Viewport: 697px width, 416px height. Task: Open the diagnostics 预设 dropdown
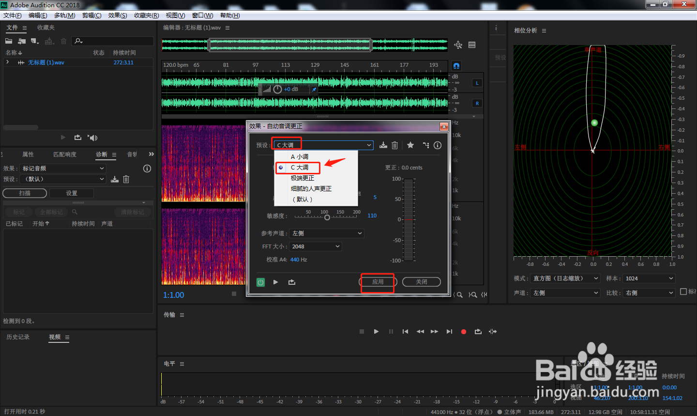pyautogui.click(x=63, y=179)
